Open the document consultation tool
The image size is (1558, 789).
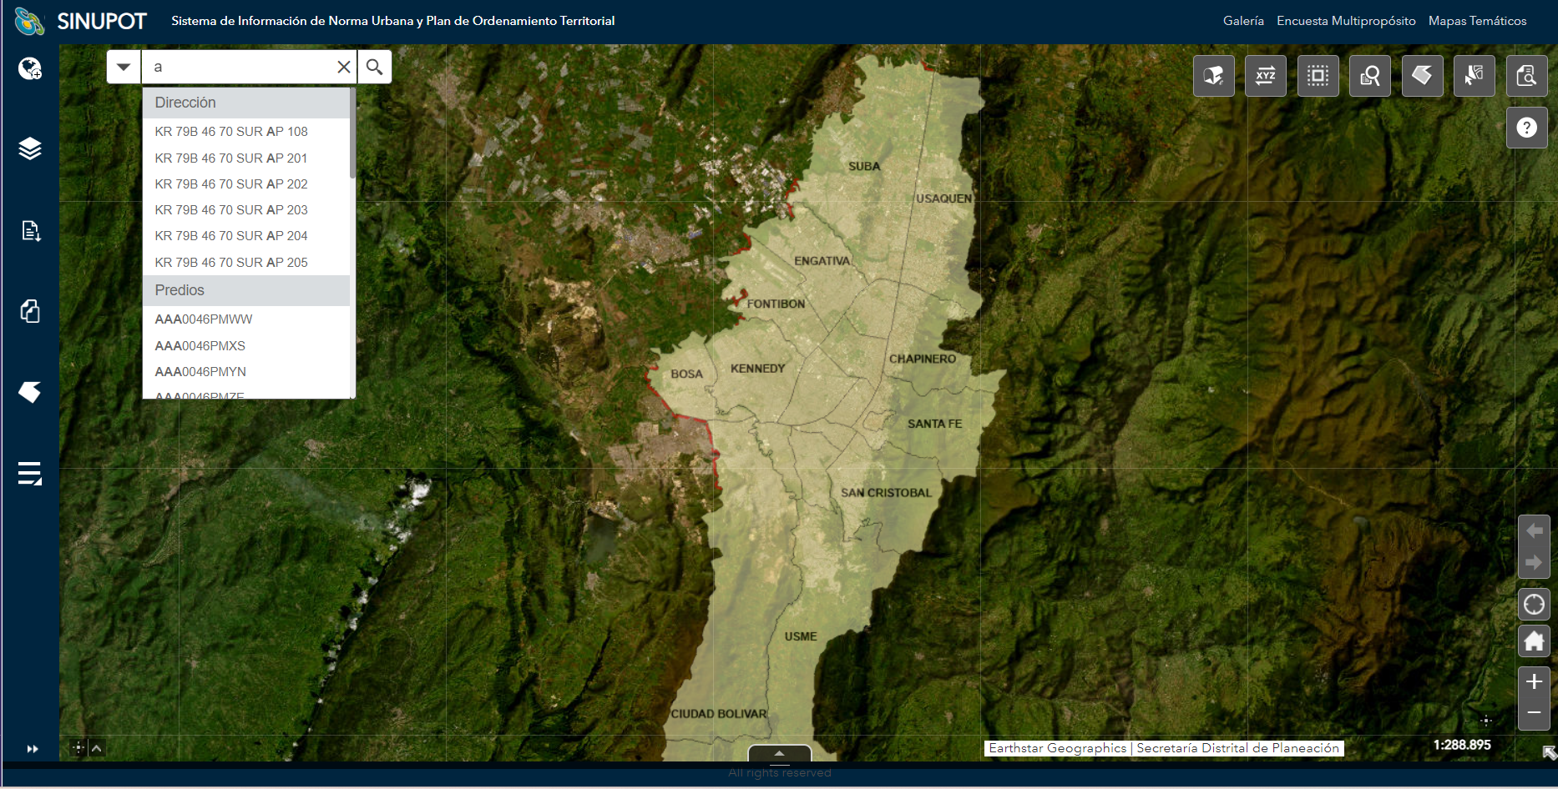[x=1526, y=76]
